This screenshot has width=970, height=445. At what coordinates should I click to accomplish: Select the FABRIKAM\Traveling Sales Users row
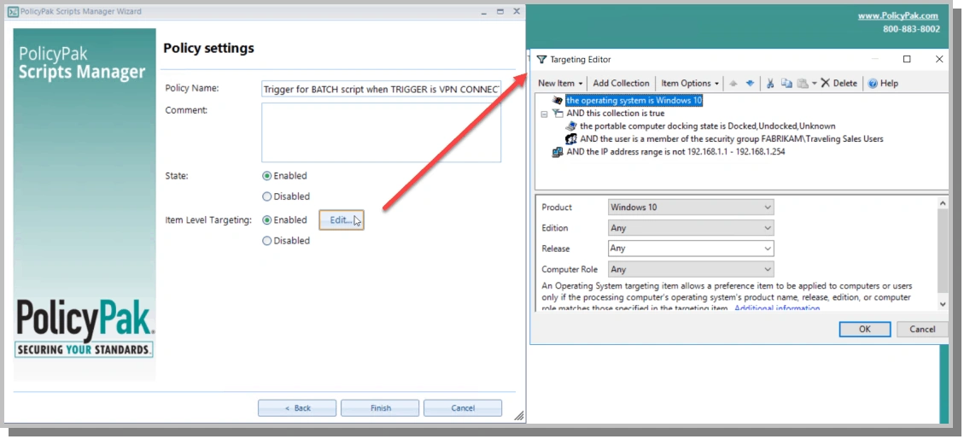732,139
